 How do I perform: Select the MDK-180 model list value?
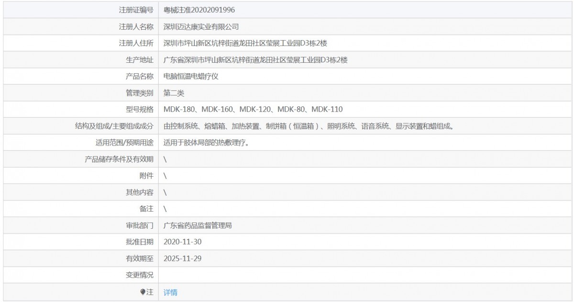click(x=253, y=110)
